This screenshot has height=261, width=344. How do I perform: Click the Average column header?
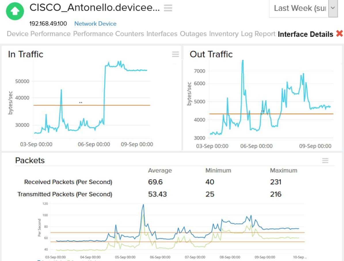(x=160, y=171)
